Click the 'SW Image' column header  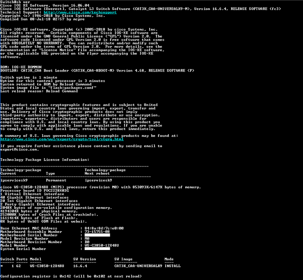click(x=123, y=259)
